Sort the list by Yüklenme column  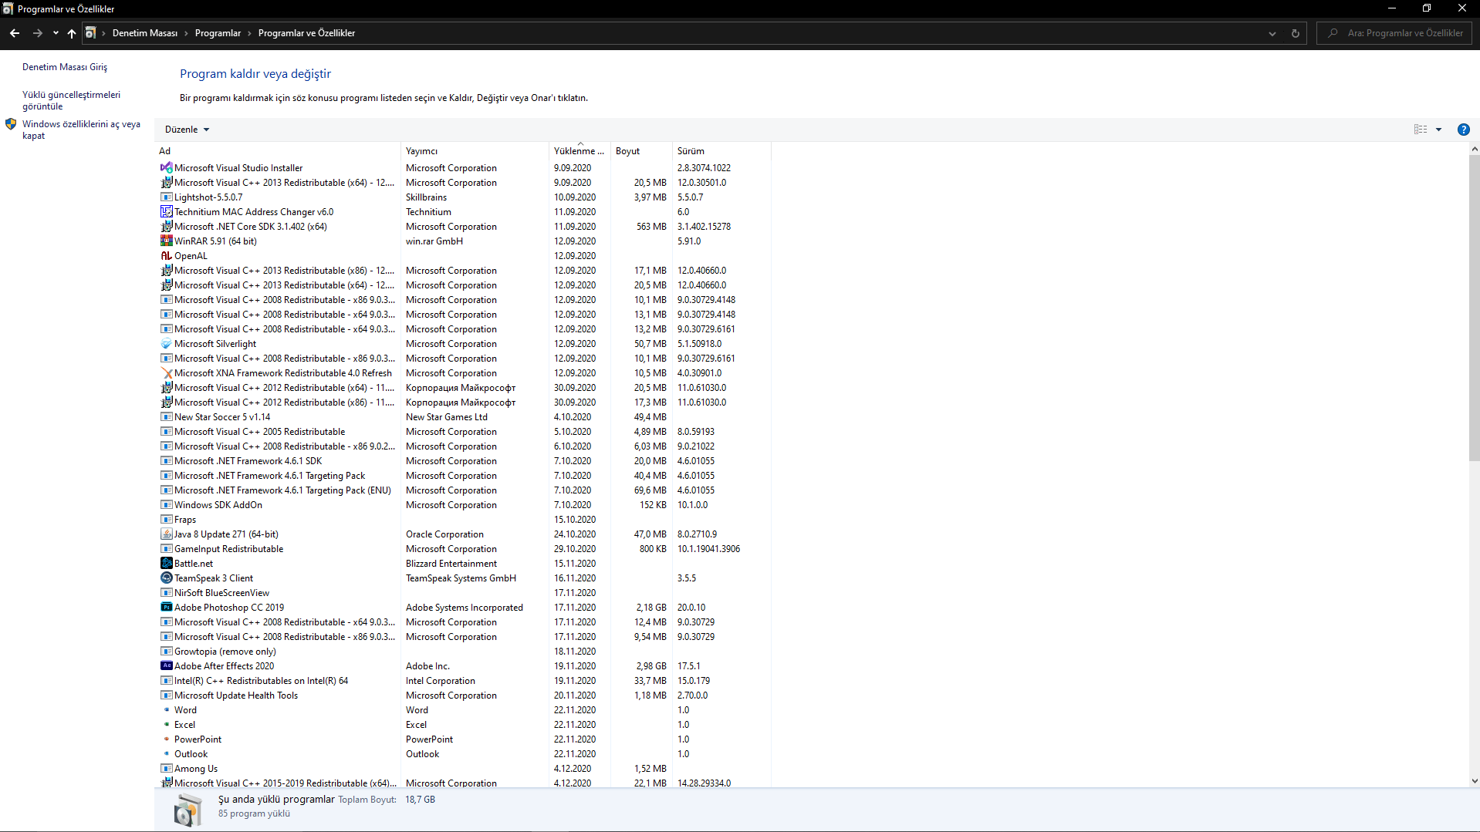579,151
